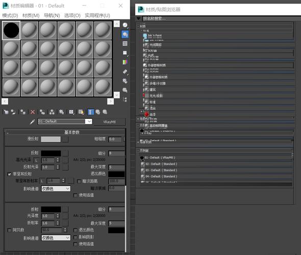
Task: Toggle the L lock beside 高光光泽
Action: tap(36, 160)
